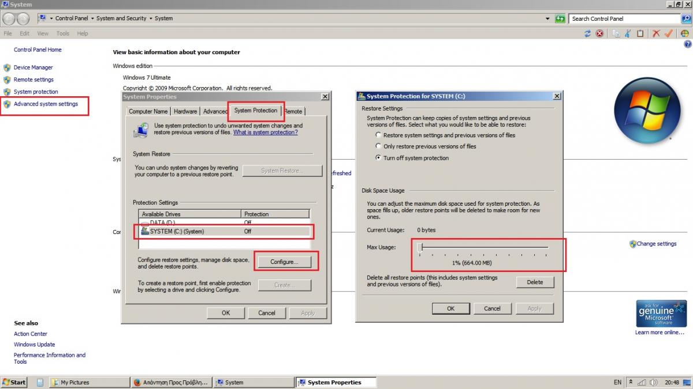The image size is (693, 389).
Task: Click the Max Usage slider thumb
Action: point(421,247)
